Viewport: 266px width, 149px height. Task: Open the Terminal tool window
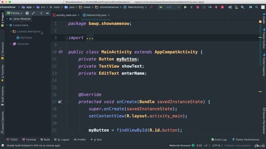tap(29, 139)
